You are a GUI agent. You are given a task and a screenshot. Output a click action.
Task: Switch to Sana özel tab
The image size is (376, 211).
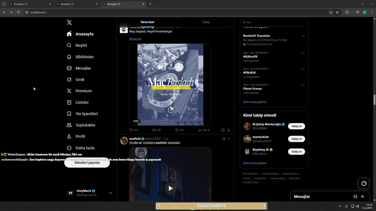pyautogui.click(x=147, y=22)
